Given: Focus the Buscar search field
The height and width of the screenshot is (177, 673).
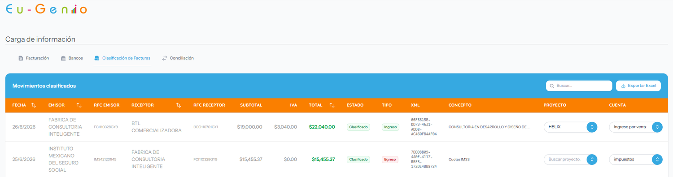Looking at the screenshot, I should point(579,86).
